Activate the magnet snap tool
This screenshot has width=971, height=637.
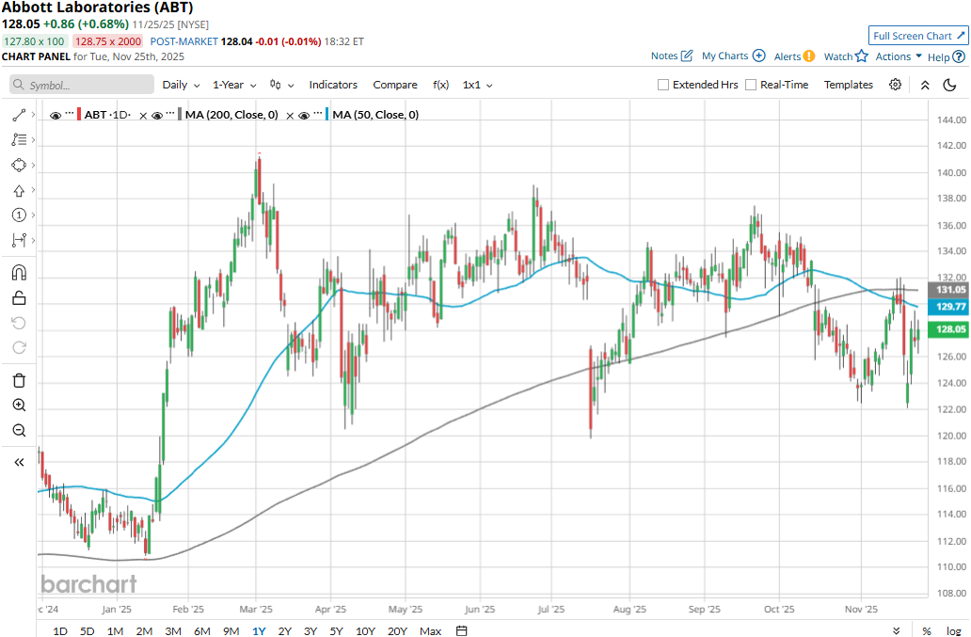point(19,273)
